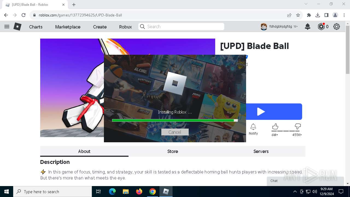Click the search magnifier icon
The width and height of the screenshot is (350, 197).
tap(142, 27)
